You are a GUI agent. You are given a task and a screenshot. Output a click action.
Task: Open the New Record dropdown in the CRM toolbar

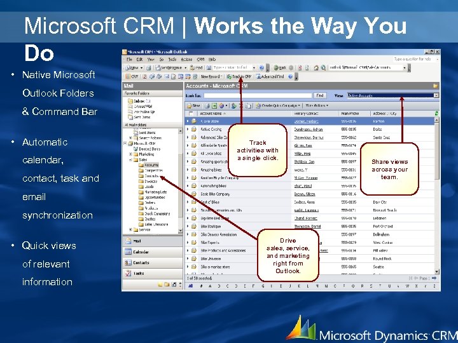click(212, 76)
